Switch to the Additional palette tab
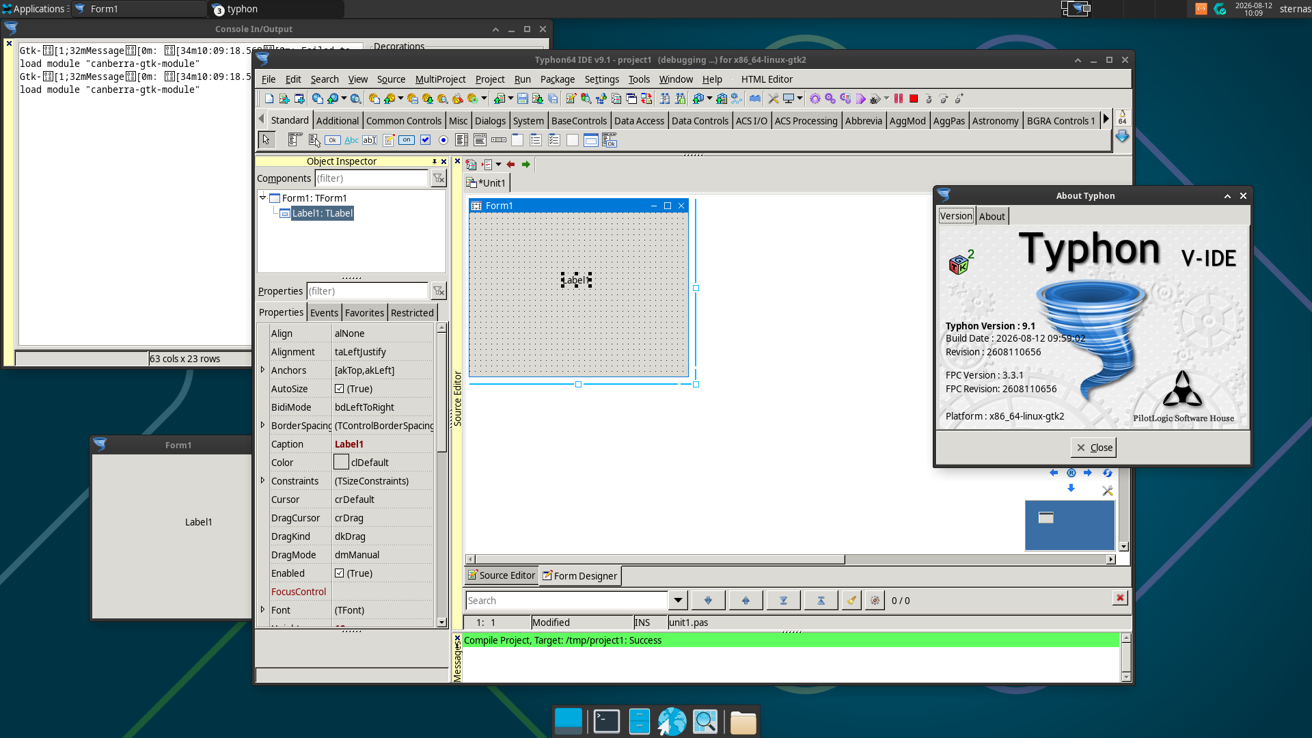The image size is (1312, 738). [x=338, y=121]
